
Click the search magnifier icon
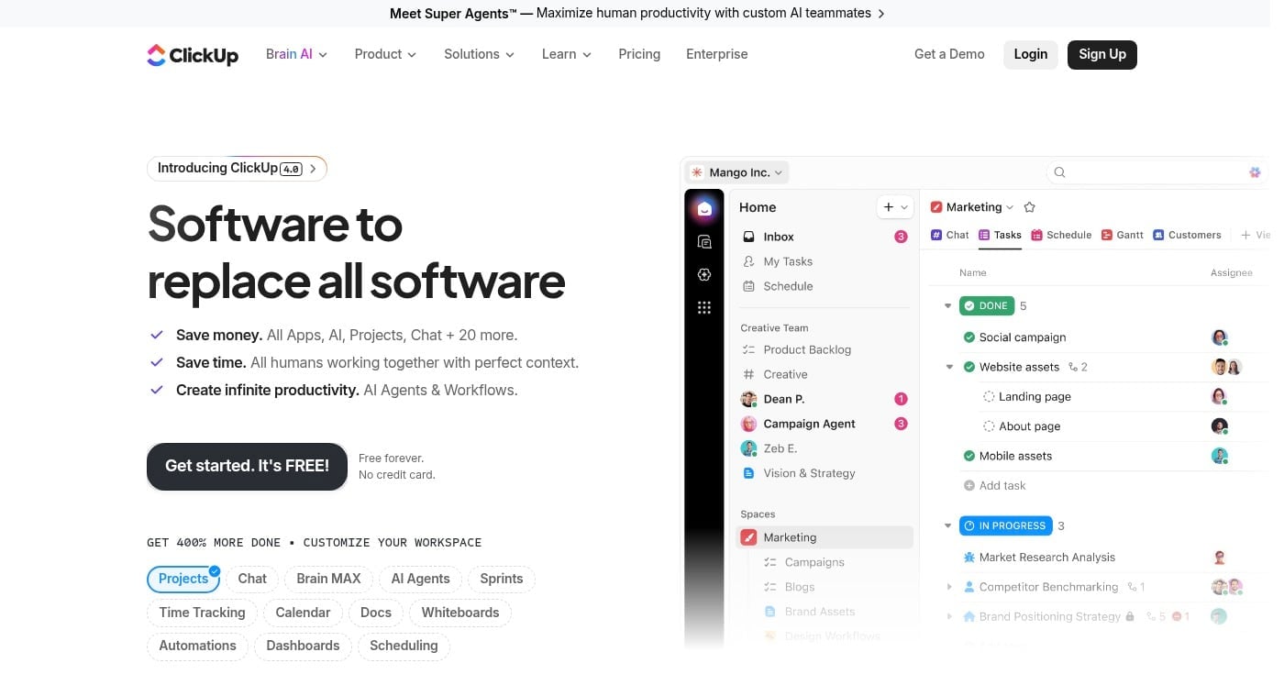point(1059,172)
